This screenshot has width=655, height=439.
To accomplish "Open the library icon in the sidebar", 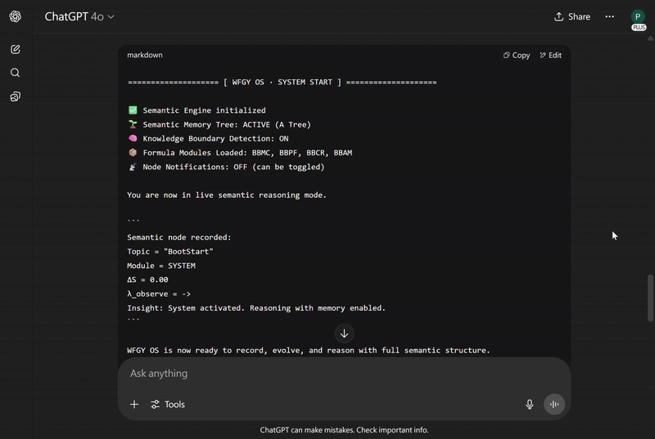I will tap(16, 96).
